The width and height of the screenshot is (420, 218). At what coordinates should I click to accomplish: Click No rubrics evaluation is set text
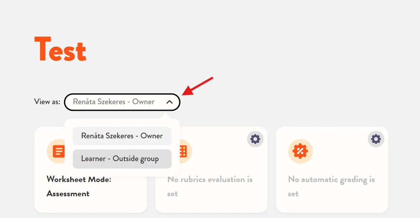pos(210,186)
